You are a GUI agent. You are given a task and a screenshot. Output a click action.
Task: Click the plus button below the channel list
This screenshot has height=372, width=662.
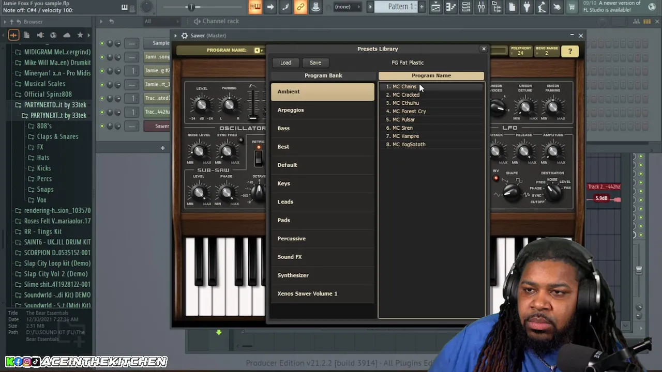tap(162, 148)
